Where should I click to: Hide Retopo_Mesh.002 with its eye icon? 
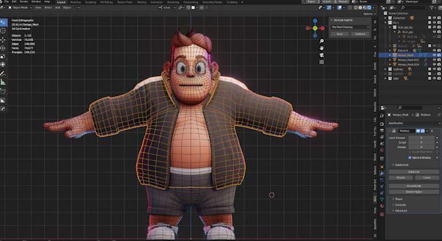tap(434, 60)
